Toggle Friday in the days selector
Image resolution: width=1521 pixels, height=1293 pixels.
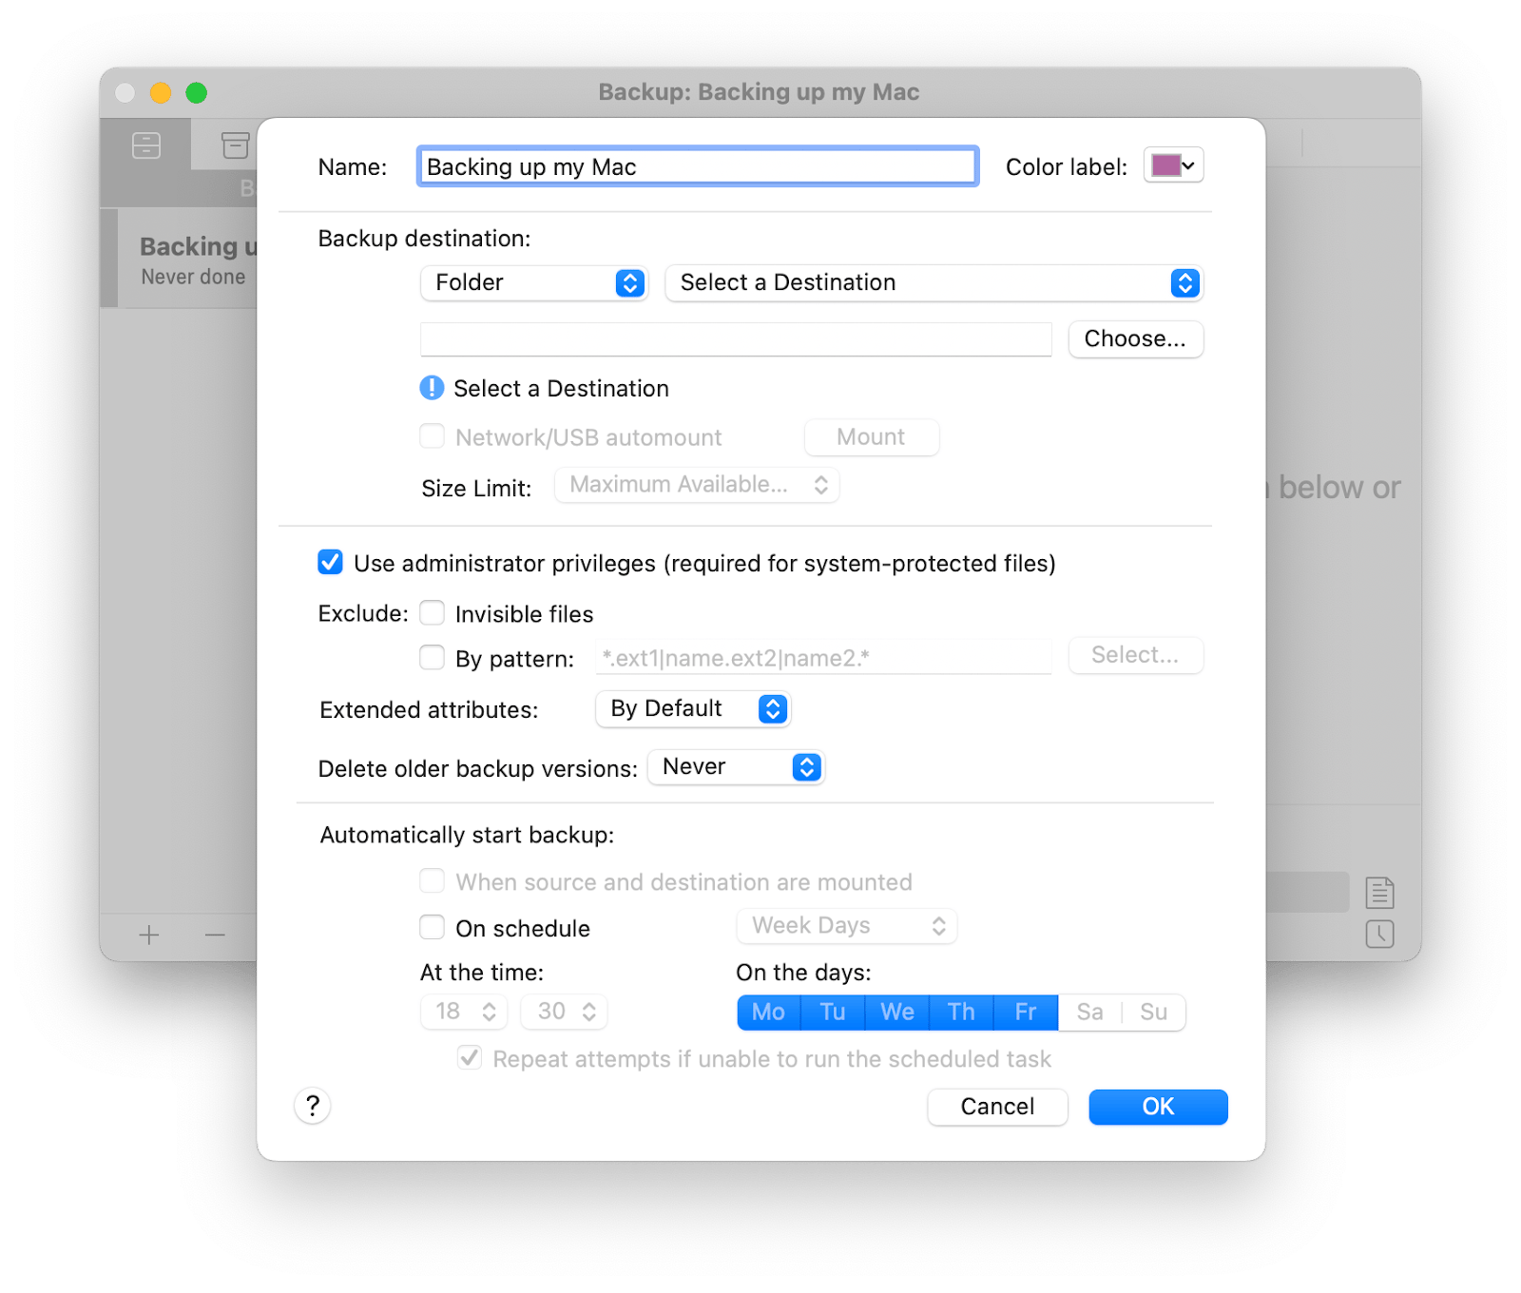point(1026,1012)
